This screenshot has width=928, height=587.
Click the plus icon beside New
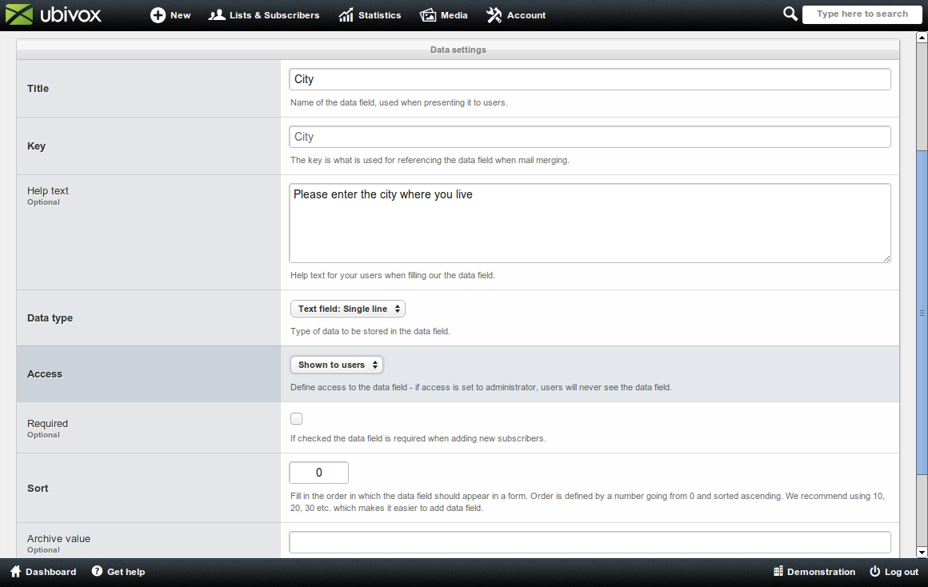pos(158,15)
